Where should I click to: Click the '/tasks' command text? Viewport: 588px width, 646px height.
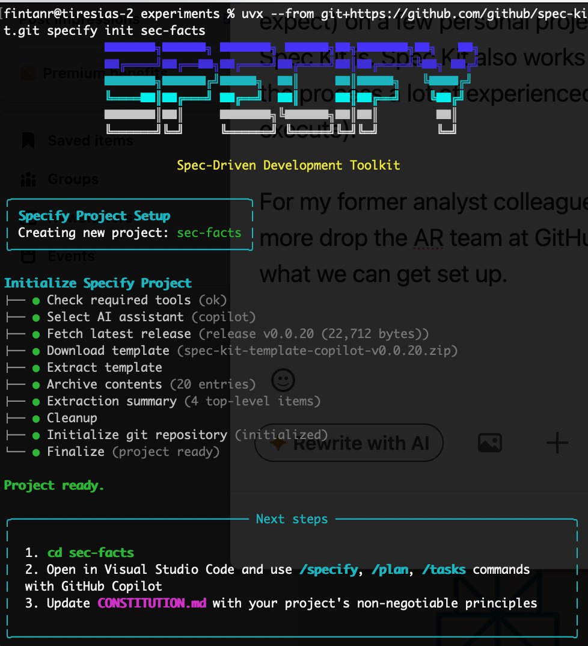[x=444, y=570]
